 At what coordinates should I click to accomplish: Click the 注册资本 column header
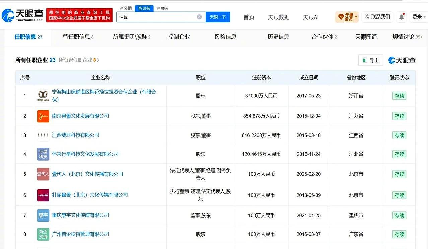click(262, 78)
